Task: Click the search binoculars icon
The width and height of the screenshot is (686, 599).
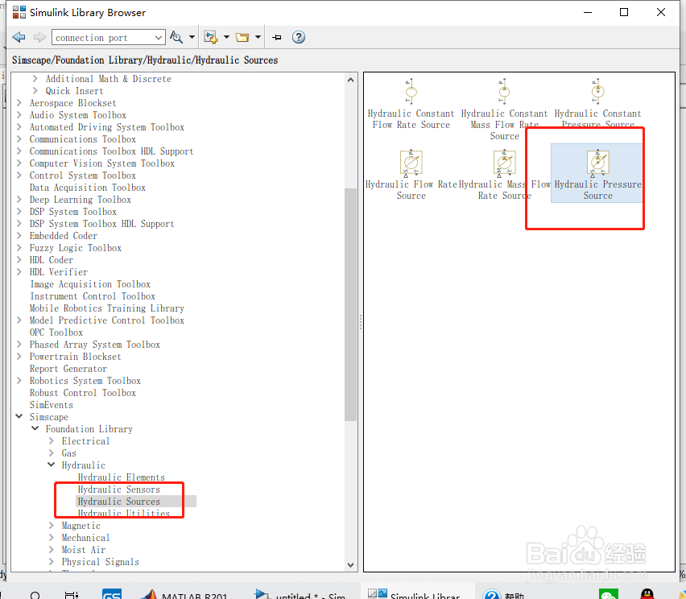Action: pyautogui.click(x=176, y=37)
